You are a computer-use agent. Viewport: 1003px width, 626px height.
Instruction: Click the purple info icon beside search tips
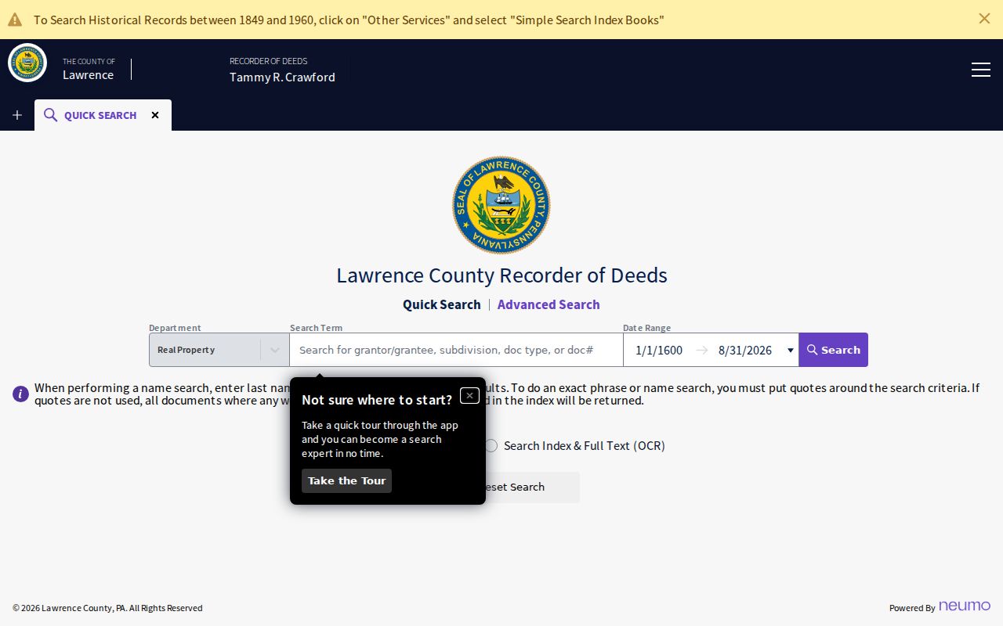tap(20, 394)
